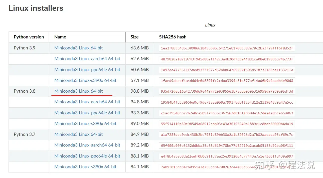This screenshot has width=323, height=178.
Task: Click the hash starting with 'a1a7285dea0ed'
Action: [x=227, y=135]
